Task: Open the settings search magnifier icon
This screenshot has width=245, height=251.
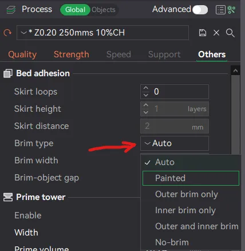Action: coord(230,33)
